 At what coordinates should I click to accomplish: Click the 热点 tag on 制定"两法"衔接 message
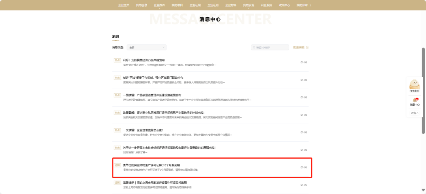(117, 78)
